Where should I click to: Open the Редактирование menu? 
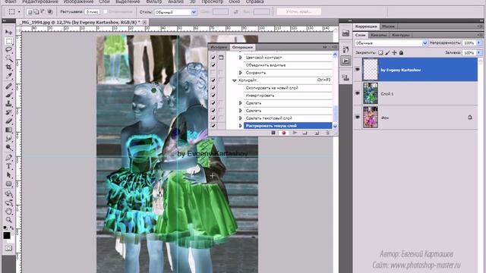click(40, 2)
